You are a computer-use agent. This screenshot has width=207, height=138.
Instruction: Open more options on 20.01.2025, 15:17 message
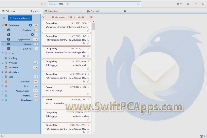coord(88,49)
